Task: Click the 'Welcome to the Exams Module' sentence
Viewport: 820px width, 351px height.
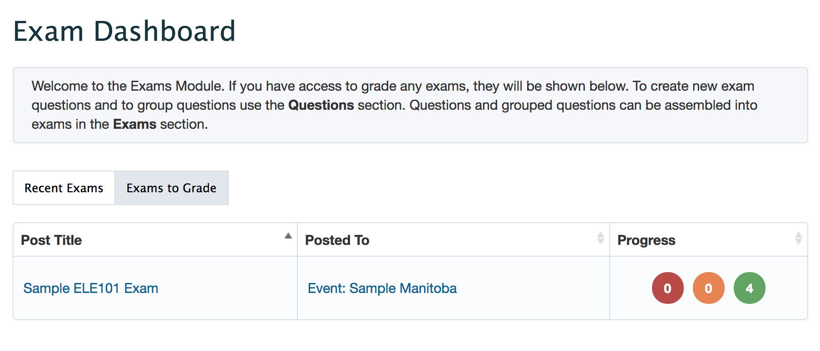Action: point(128,86)
